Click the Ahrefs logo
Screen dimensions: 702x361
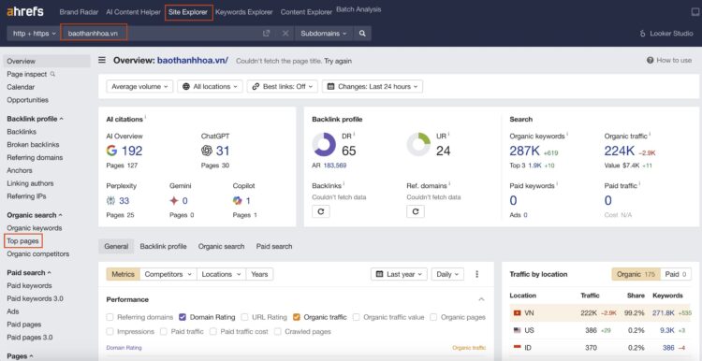click(25, 11)
